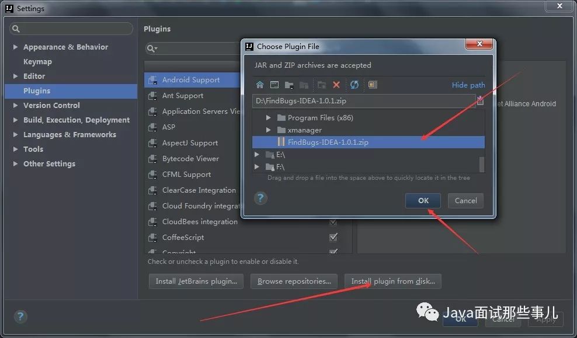This screenshot has height=338, width=577.
Task: Click the Plugins list filter field
Action: 193,48
